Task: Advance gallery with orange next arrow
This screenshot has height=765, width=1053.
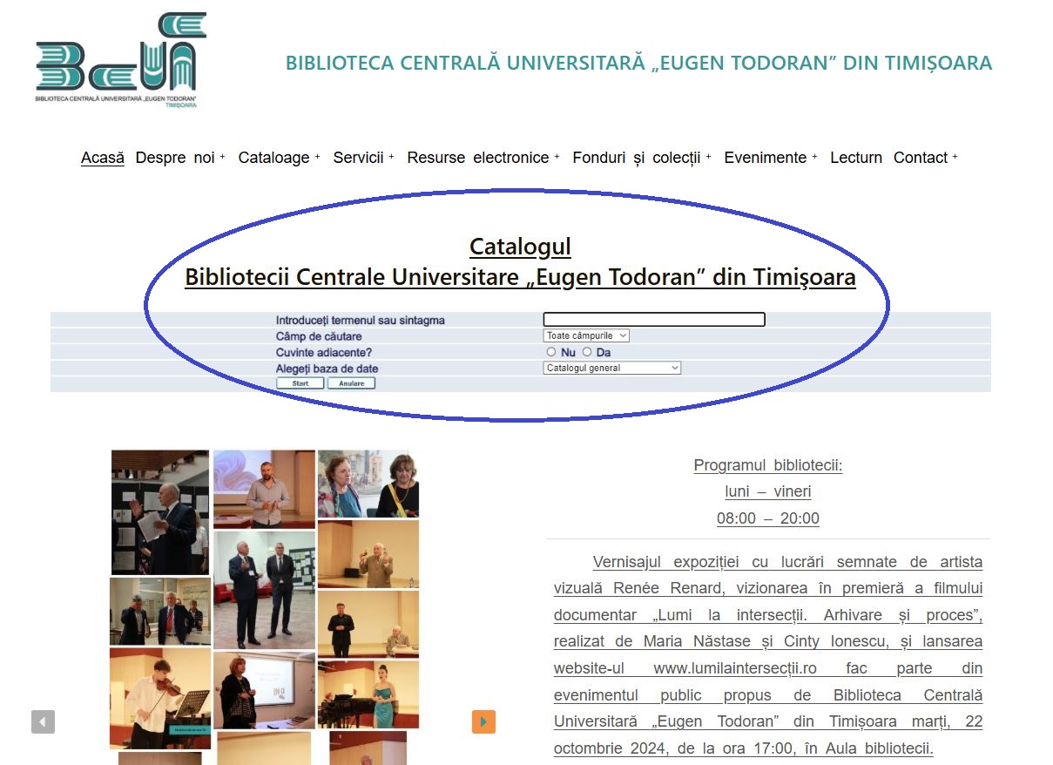Action: pyautogui.click(x=483, y=721)
